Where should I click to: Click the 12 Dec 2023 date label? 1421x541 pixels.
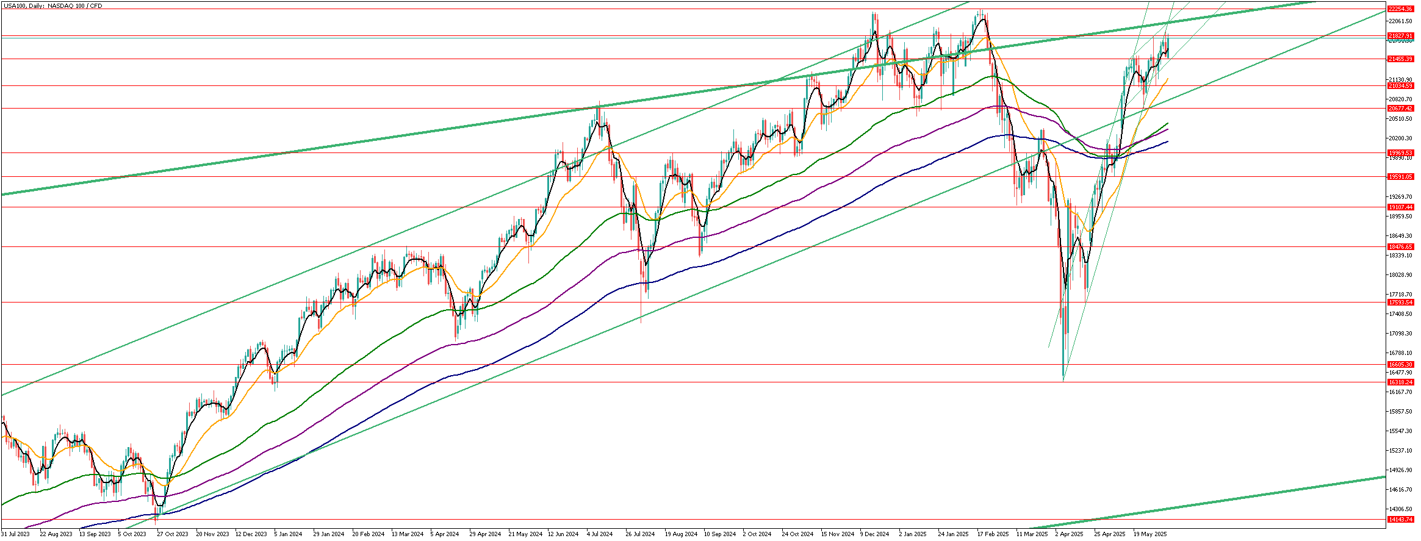pyautogui.click(x=251, y=534)
